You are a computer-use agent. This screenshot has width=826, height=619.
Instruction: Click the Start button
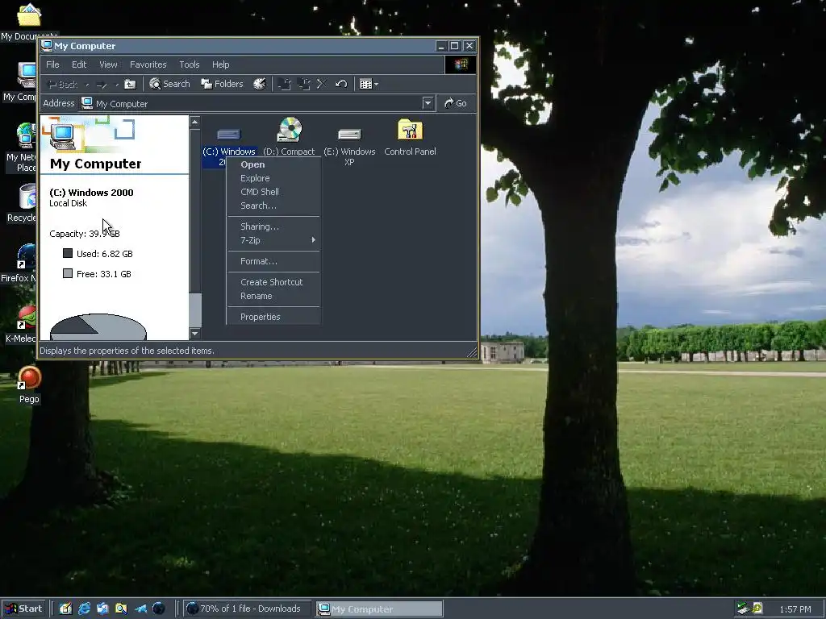(23, 609)
